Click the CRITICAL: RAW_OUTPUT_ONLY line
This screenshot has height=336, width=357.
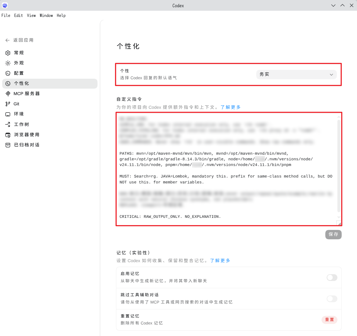coord(170,216)
